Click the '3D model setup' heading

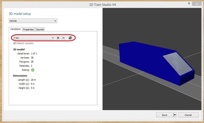pos(20,14)
